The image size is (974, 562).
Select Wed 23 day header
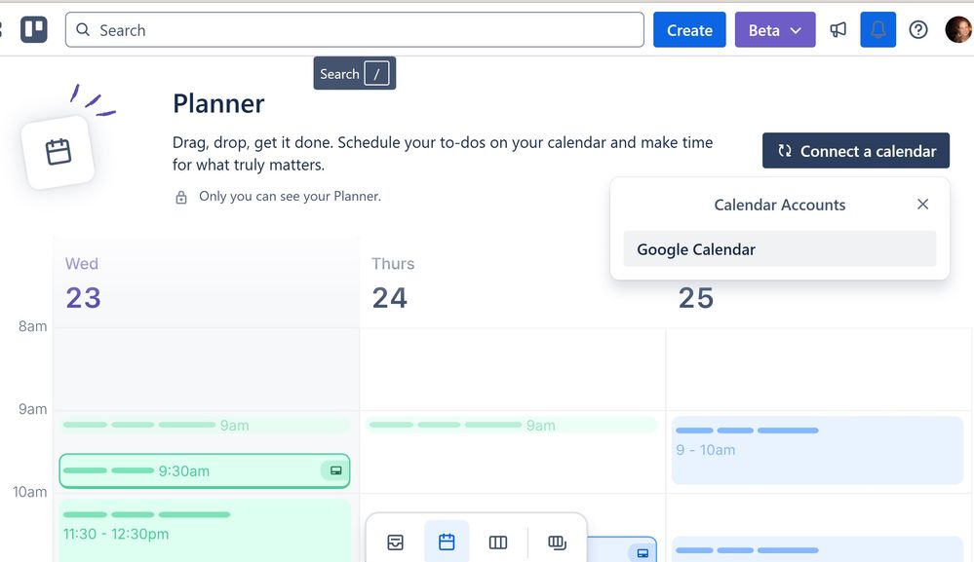tap(207, 282)
